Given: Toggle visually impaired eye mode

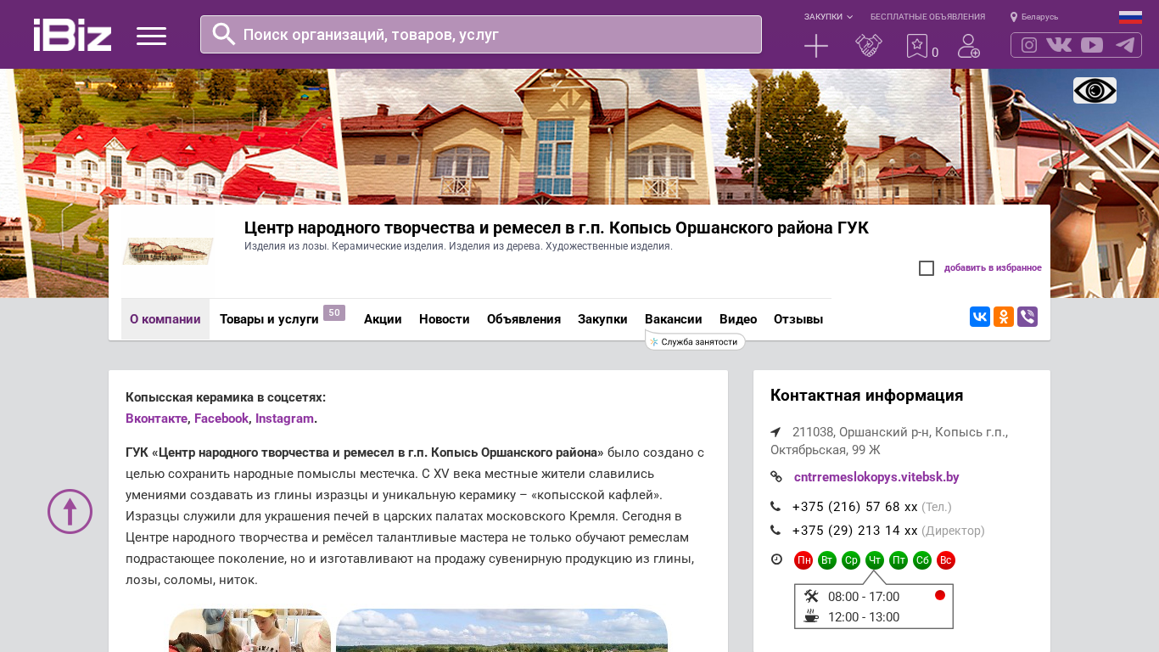Looking at the screenshot, I should pyautogui.click(x=1095, y=90).
